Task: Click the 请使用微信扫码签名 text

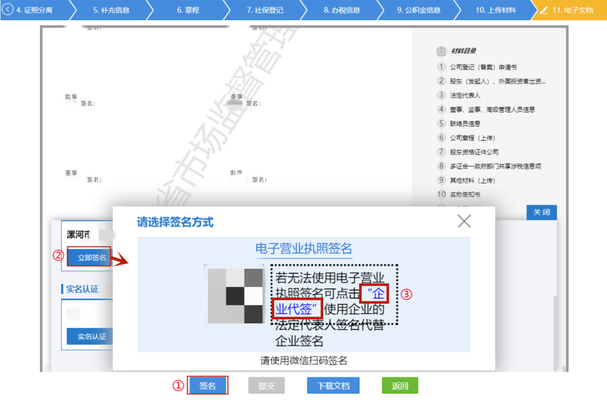Action: [303, 361]
